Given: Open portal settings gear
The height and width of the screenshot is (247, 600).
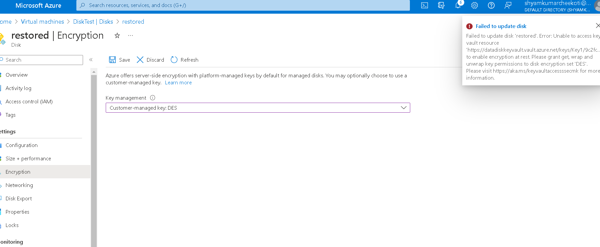Looking at the screenshot, I should (475, 5).
